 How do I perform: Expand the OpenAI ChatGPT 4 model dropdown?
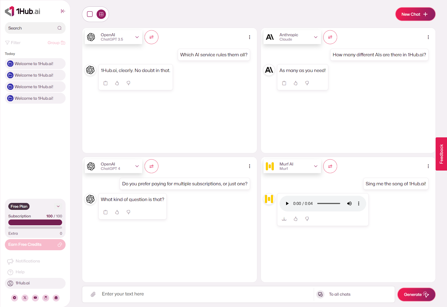point(113,166)
